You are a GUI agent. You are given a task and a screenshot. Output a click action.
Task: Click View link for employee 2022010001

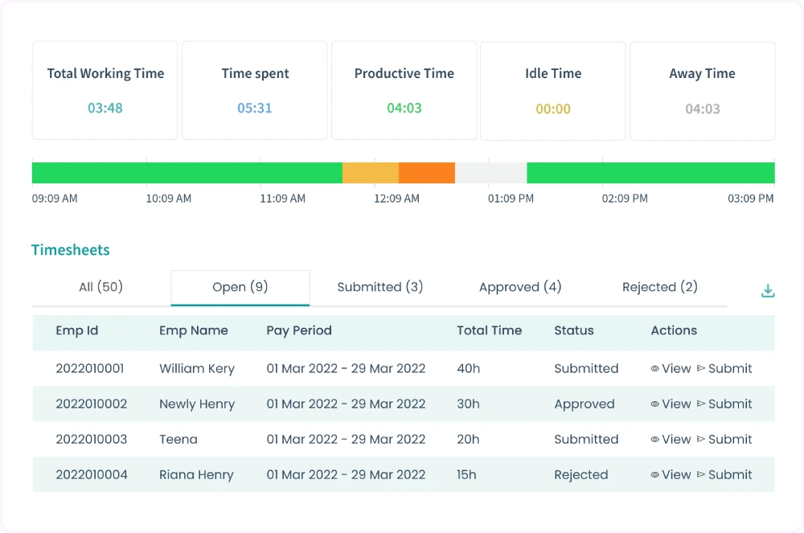[676, 368]
